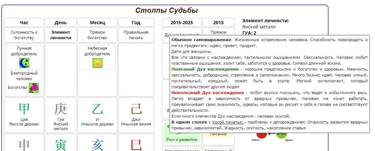Click 'ГУА: 2' value
Screen dimensions: 375x151
(249, 33)
